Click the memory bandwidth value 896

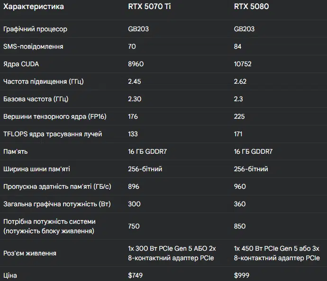(x=134, y=186)
